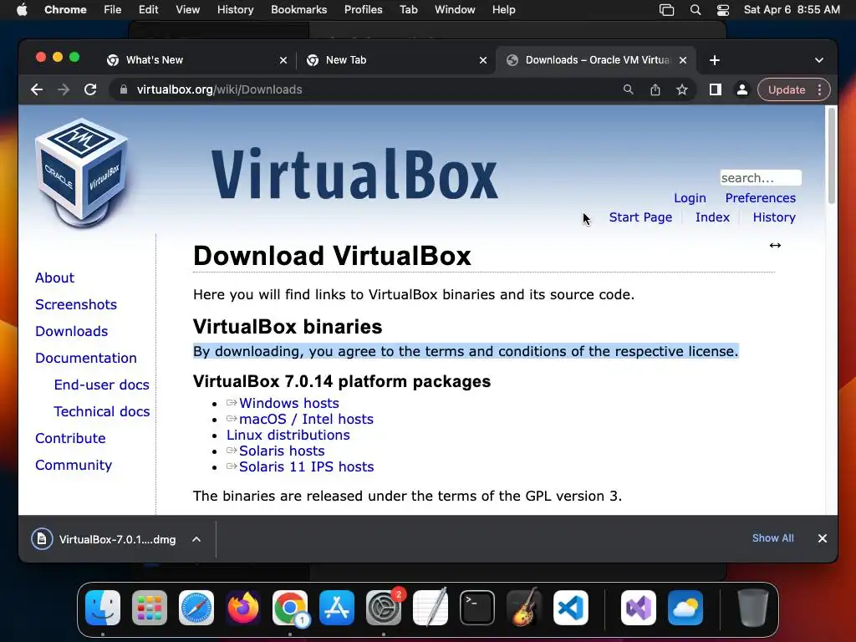Screen dimensions: 856x642
Task: Open Downloads in the sidebar
Action: pos(72,331)
